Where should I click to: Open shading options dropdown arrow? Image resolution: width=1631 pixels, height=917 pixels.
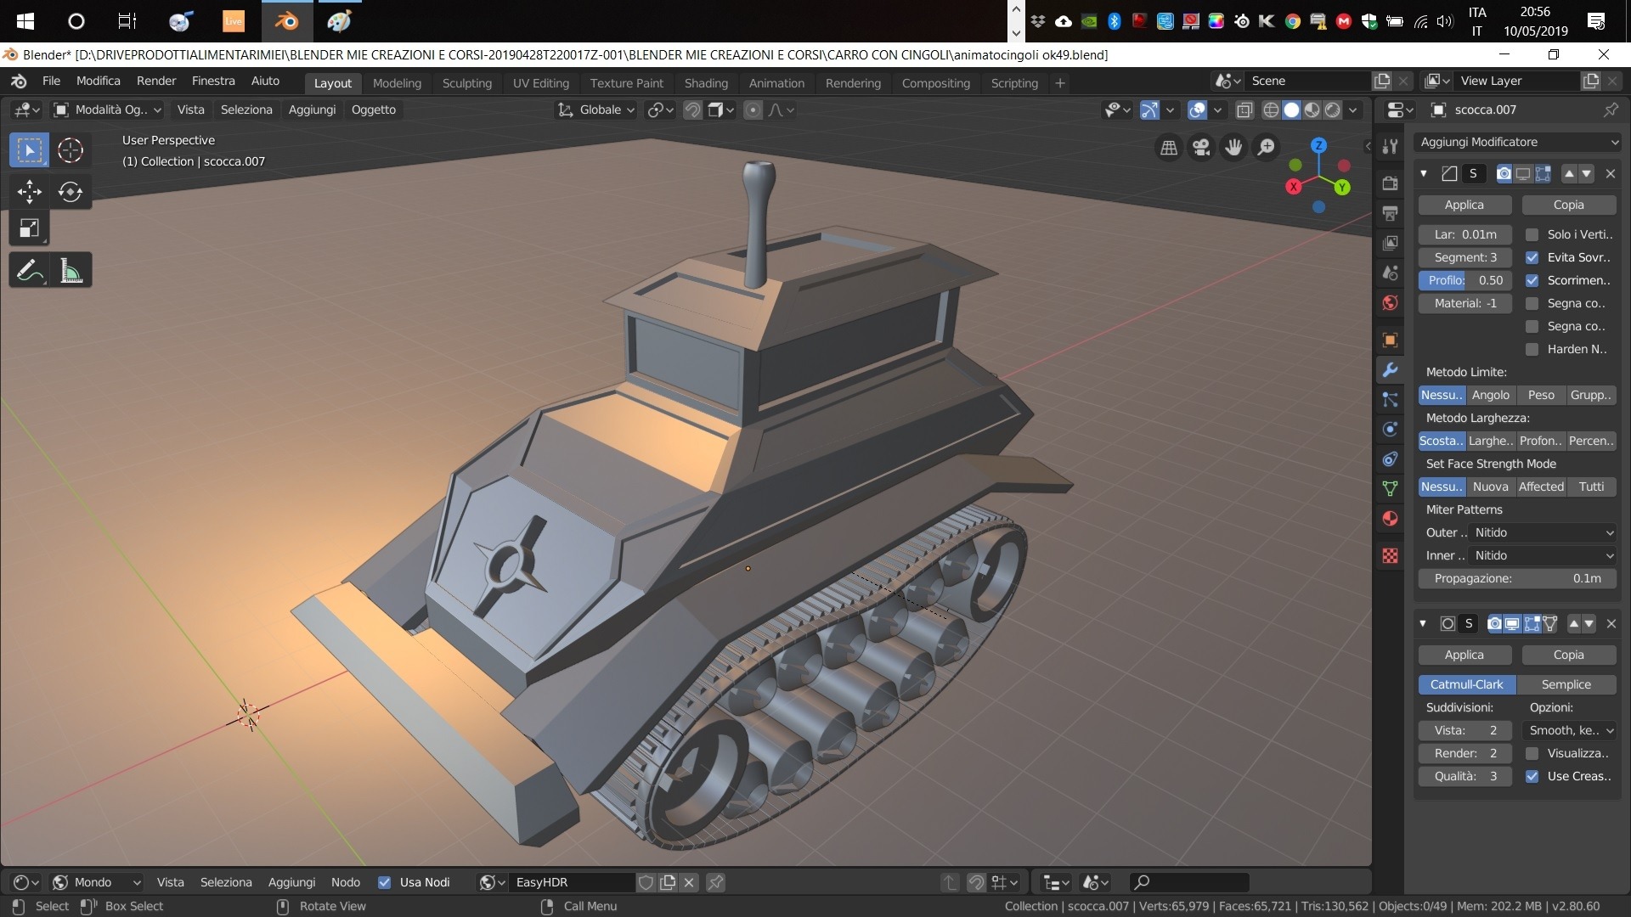pos(1353,110)
